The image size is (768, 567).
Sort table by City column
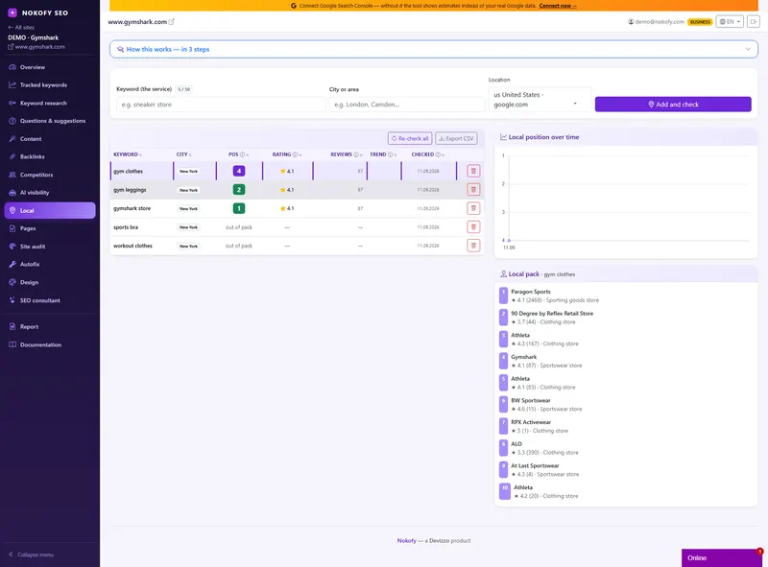click(182, 154)
